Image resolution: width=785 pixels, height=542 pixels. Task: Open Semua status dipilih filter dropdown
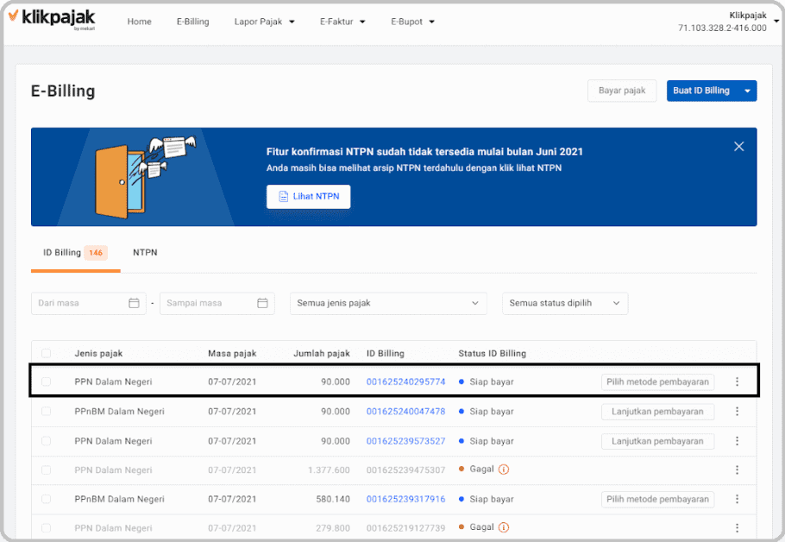click(x=565, y=303)
